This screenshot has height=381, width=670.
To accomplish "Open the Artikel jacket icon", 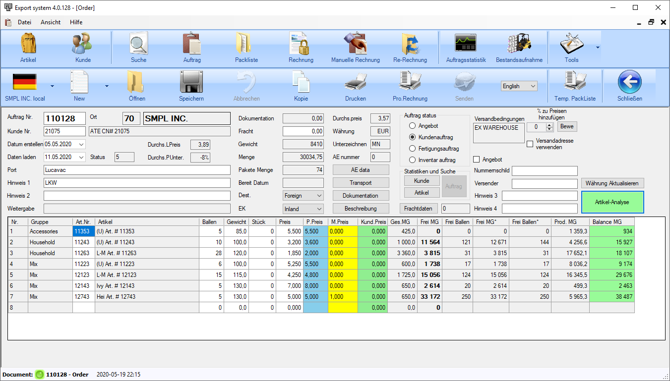I will pyautogui.click(x=28, y=44).
